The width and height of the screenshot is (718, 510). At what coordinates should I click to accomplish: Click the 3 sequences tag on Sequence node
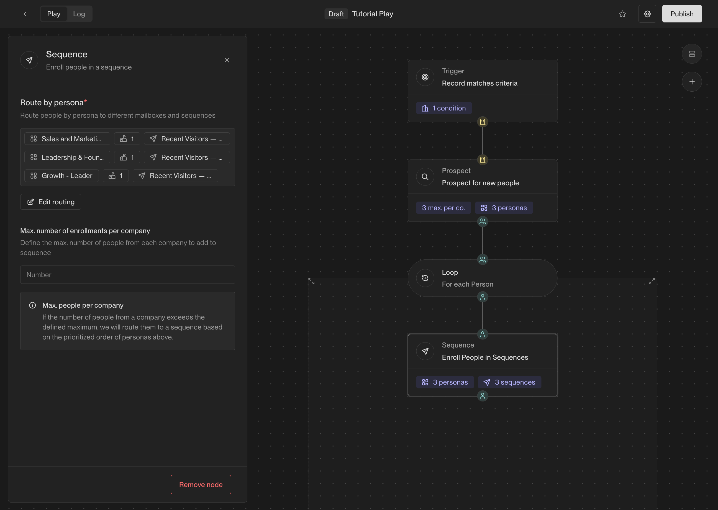(509, 382)
